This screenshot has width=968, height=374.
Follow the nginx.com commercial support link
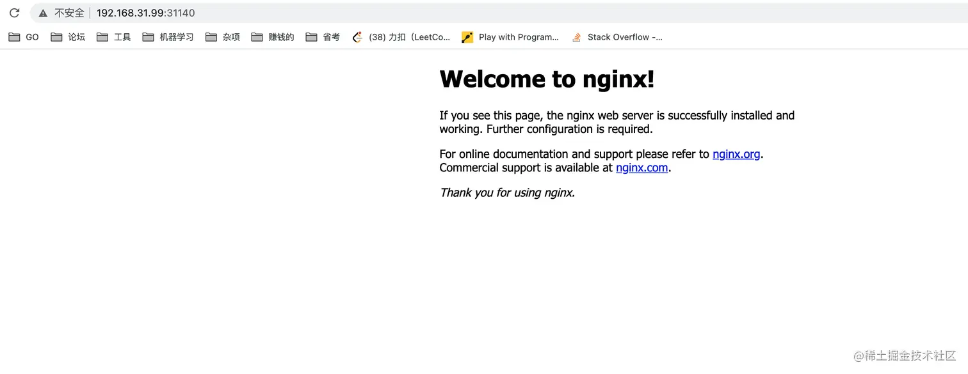point(642,168)
